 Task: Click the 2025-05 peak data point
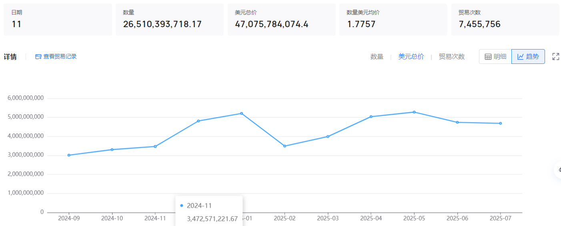(x=414, y=112)
